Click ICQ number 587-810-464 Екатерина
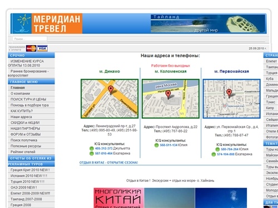The image size is (278, 208). tap(104, 154)
